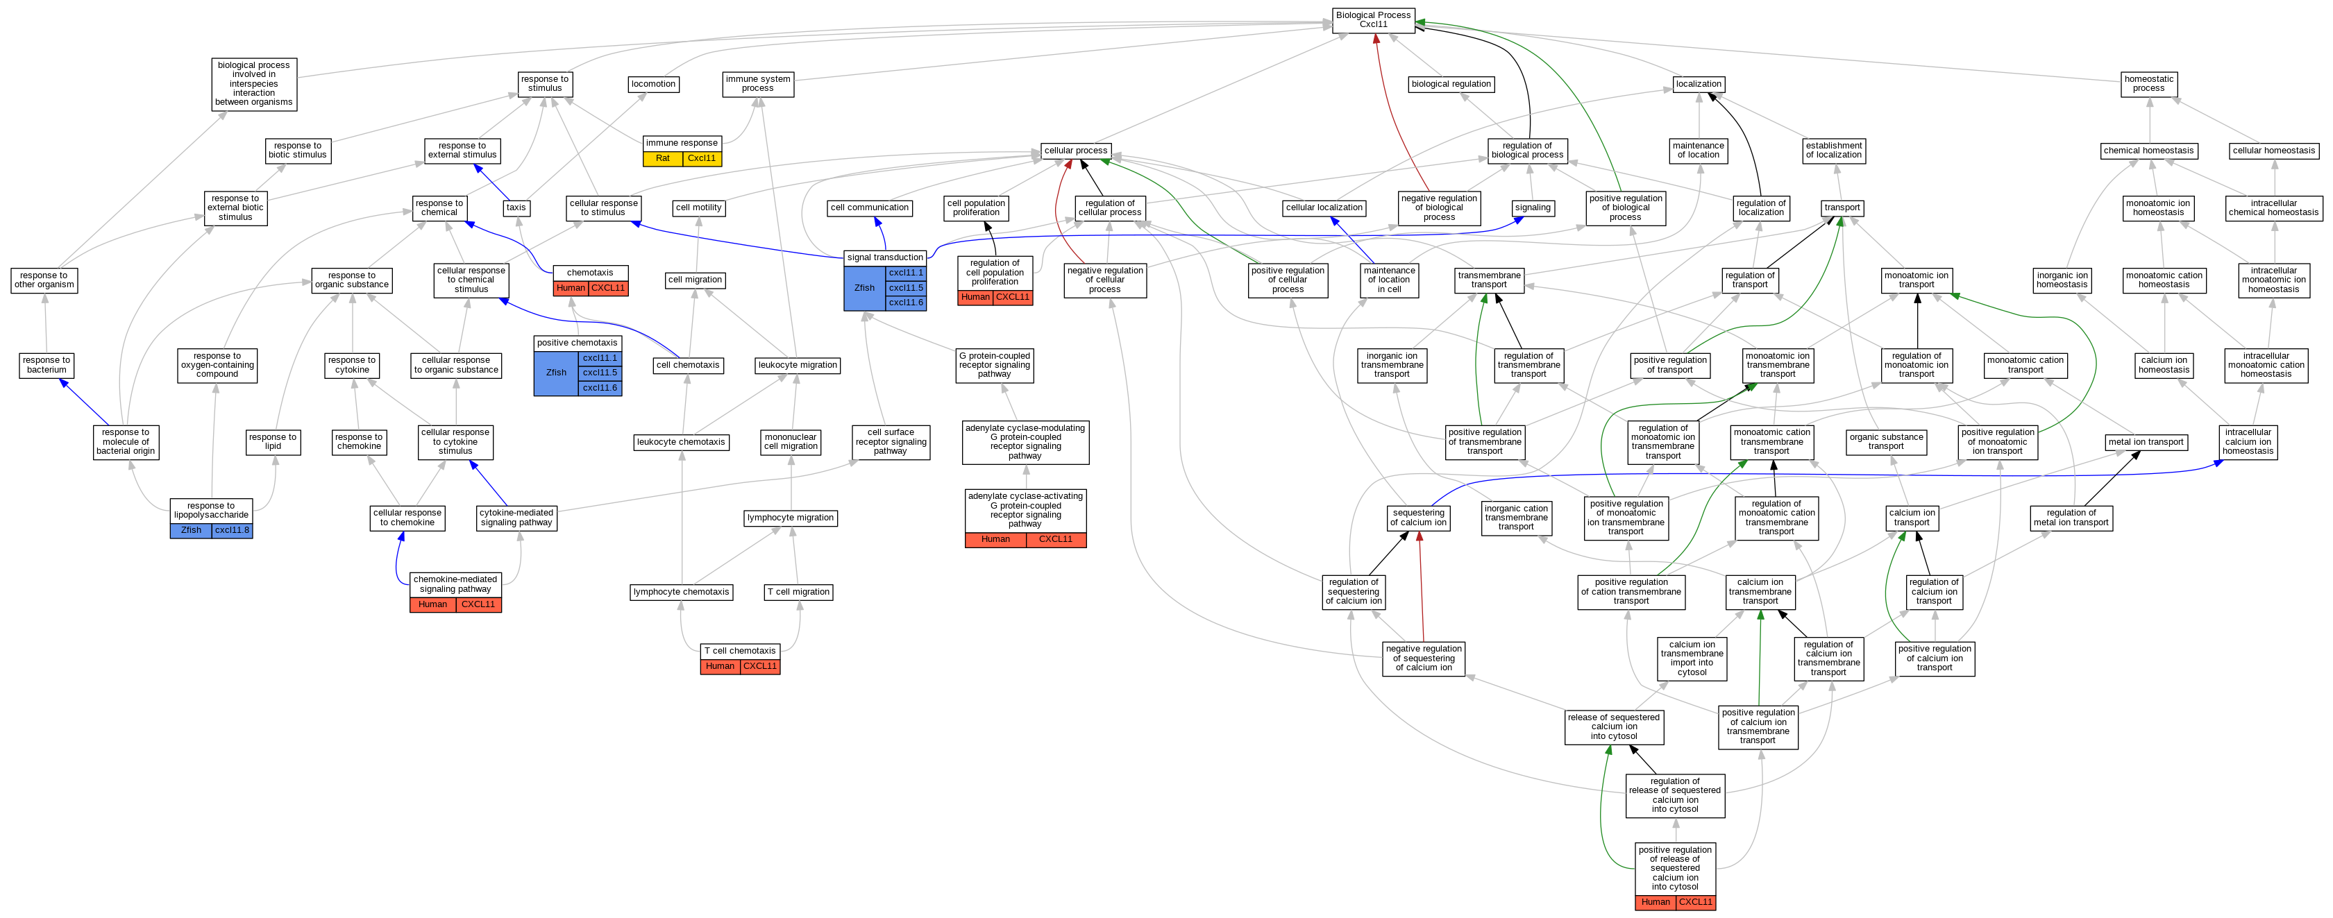The height and width of the screenshot is (918, 2333).
Task: Click 'negative regulation of biological process' node
Action: [1439, 208]
